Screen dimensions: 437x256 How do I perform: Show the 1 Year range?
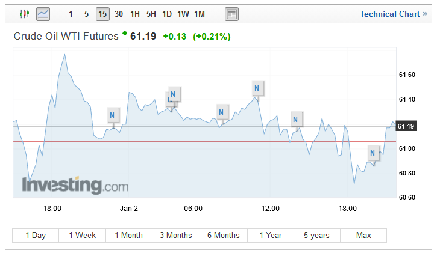click(x=271, y=236)
